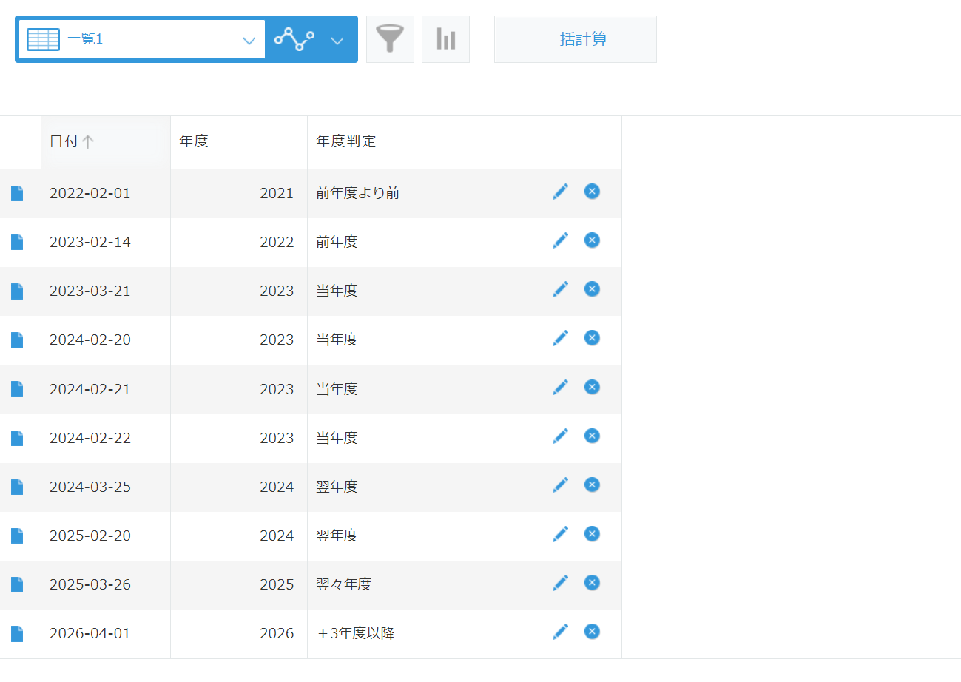The width and height of the screenshot is (961, 682).
Task: Click the 年度判定 column header
Action: click(422, 142)
